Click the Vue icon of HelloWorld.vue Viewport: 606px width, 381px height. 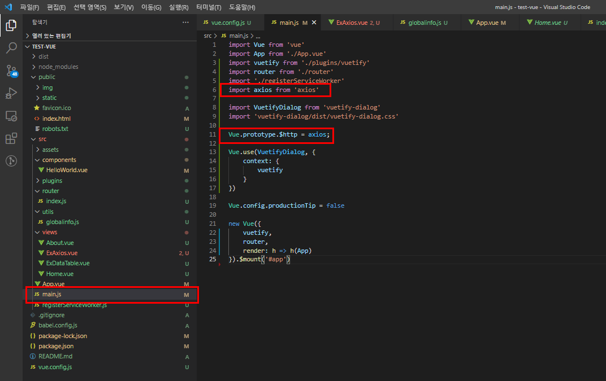point(41,170)
